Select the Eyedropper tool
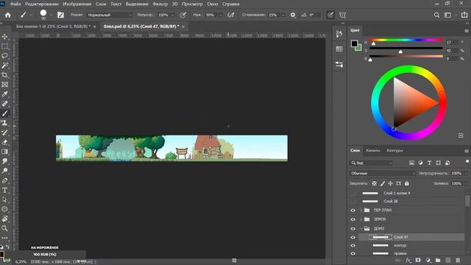Screen dimensions: 471x265 (5, 94)
